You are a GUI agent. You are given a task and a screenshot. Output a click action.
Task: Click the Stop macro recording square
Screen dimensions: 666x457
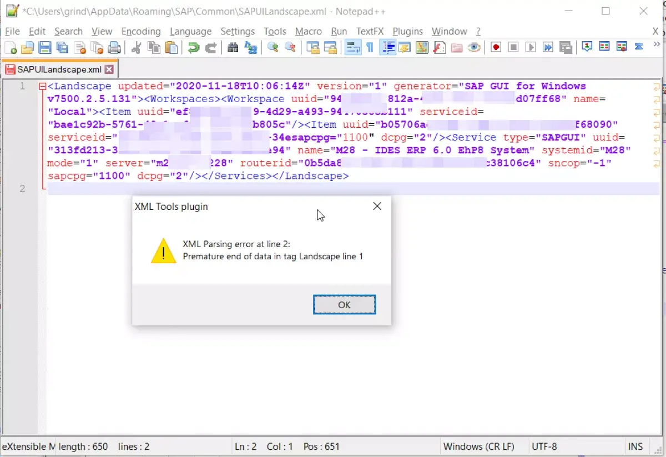click(x=513, y=48)
